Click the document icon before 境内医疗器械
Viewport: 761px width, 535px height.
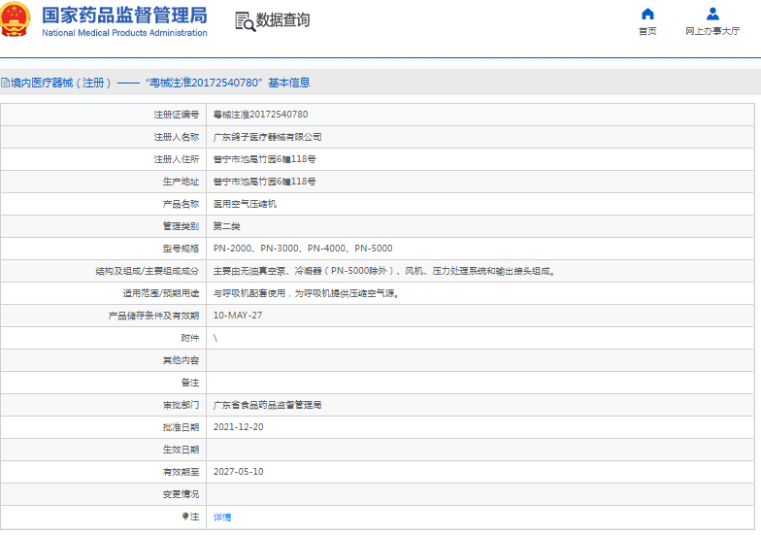[x=5, y=84]
